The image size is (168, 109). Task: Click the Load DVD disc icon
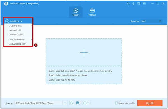pyautogui.click(x=7, y=21)
